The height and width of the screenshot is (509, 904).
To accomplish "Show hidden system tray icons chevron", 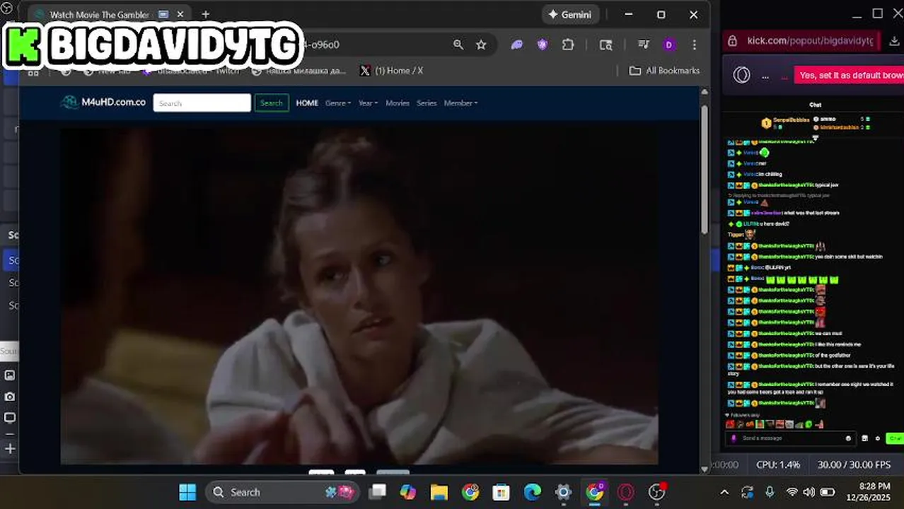I will 724,492.
